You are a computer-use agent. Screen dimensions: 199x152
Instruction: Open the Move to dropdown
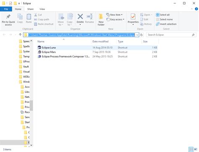(x=60, y=19)
